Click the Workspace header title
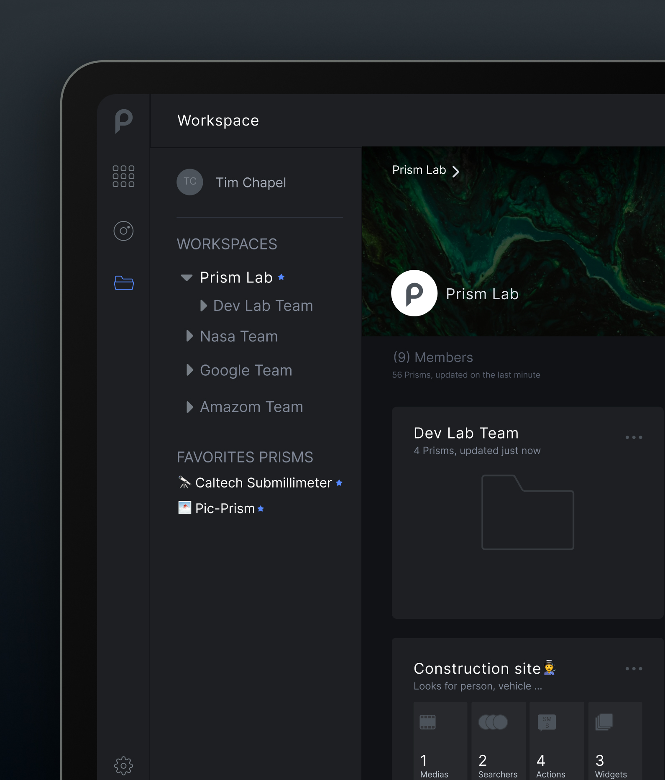Screen dimensions: 665x780 [218, 121]
